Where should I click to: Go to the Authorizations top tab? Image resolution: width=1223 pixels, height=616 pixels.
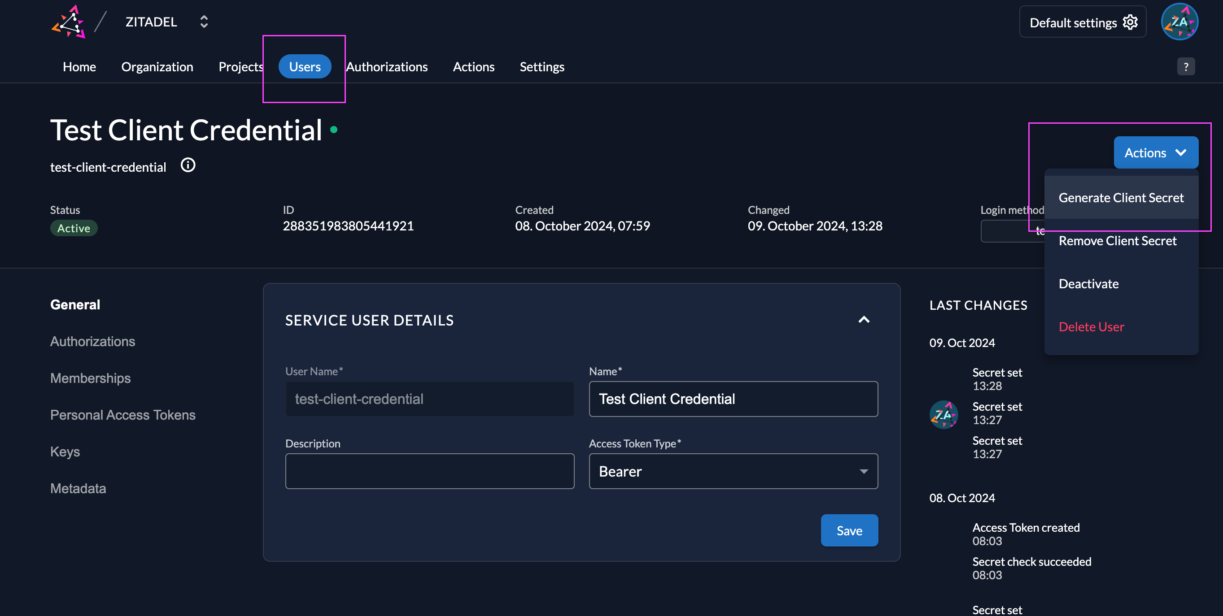point(386,67)
